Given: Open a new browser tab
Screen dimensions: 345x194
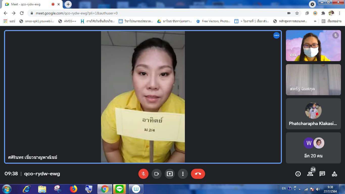Looking at the screenshot, I should coord(68,4).
